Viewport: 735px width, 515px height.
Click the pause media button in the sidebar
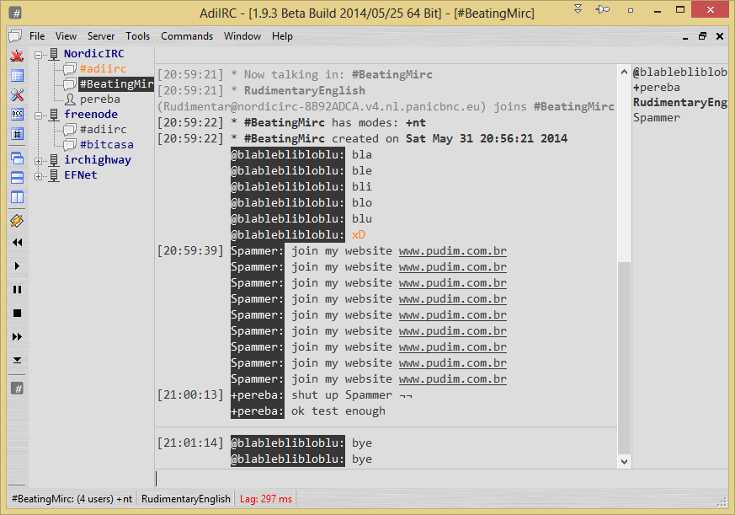(x=18, y=289)
